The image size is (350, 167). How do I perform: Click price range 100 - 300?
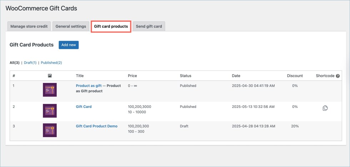click(136, 131)
